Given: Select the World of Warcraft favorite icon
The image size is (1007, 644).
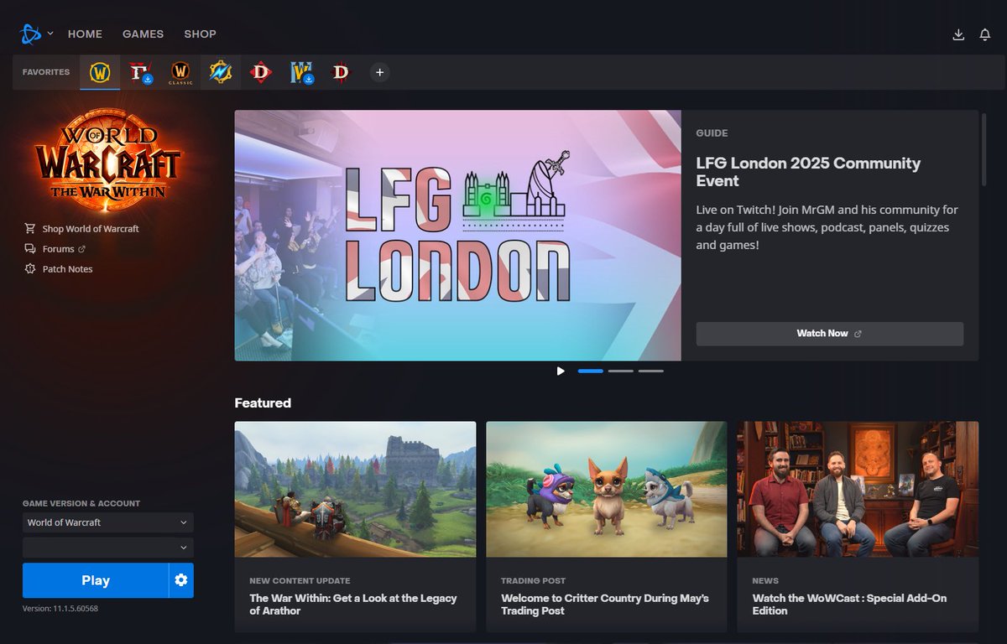Looking at the screenshot, I should 98,72.
